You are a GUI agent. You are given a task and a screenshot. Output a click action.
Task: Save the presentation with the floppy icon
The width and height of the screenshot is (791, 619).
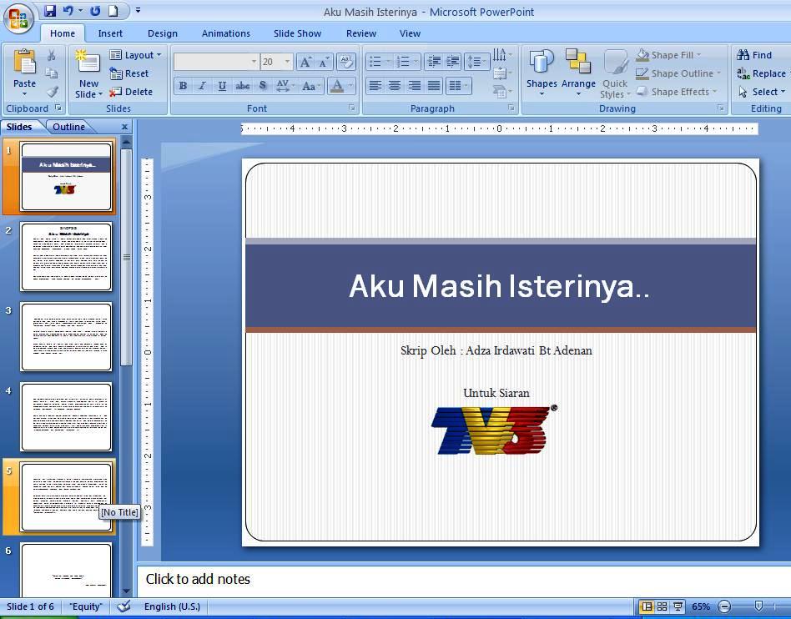[49, 11]
